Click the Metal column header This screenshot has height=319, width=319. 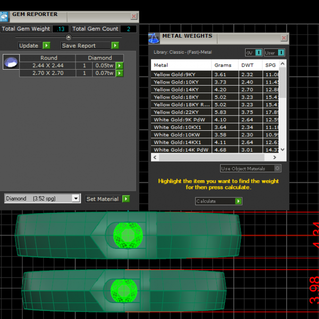pyautogui.click(x=181, y=65)
